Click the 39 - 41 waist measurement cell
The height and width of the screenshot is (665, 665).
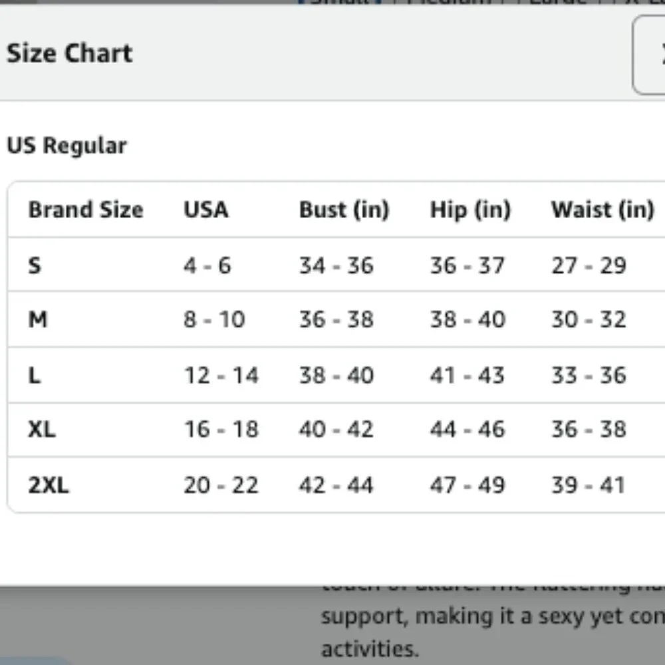589,485
